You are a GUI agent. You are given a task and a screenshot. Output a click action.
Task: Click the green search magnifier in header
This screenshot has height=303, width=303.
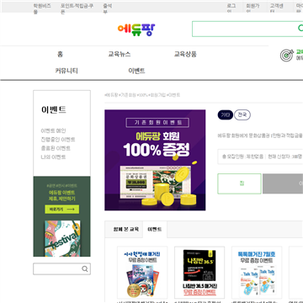300,28
